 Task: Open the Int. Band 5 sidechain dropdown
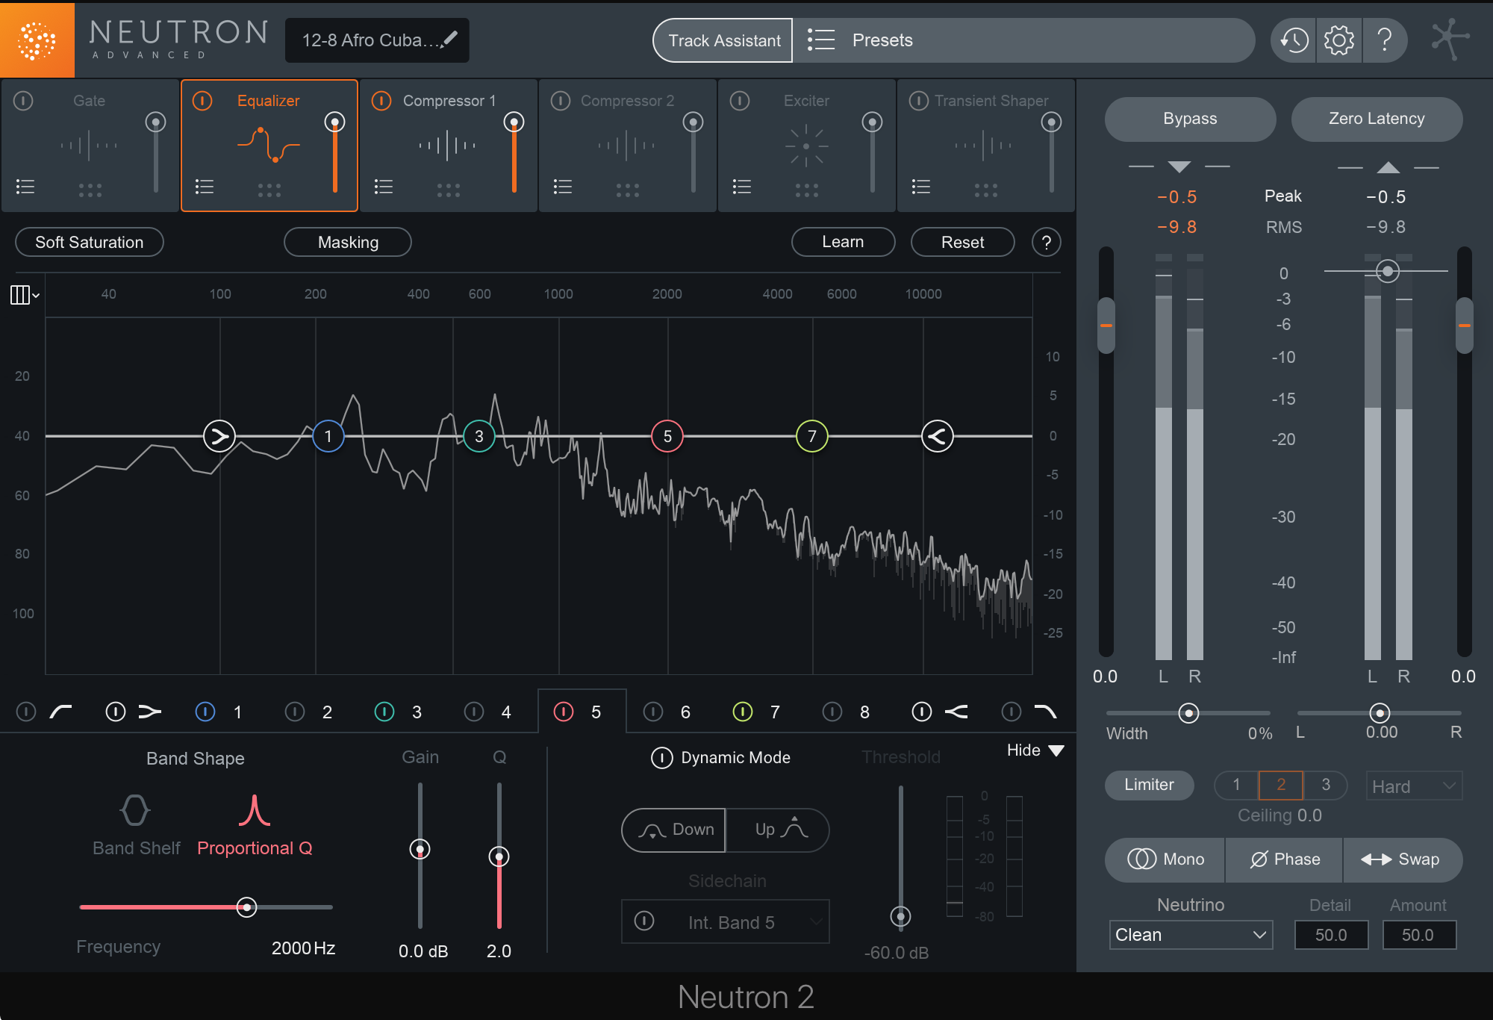pyautogui.click(x=726, y=922)
